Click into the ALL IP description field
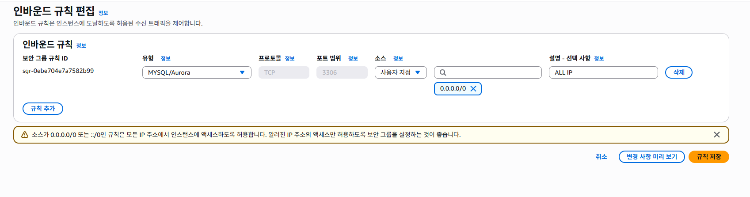Viewport: 750px width, 197px height. pos(603,72)
